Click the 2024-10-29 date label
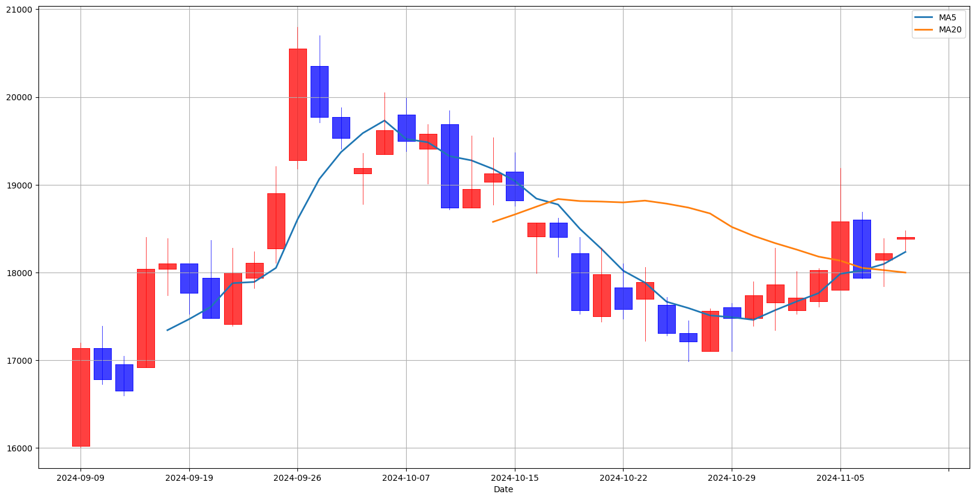The image size is (975, 500). click(732, 478)
